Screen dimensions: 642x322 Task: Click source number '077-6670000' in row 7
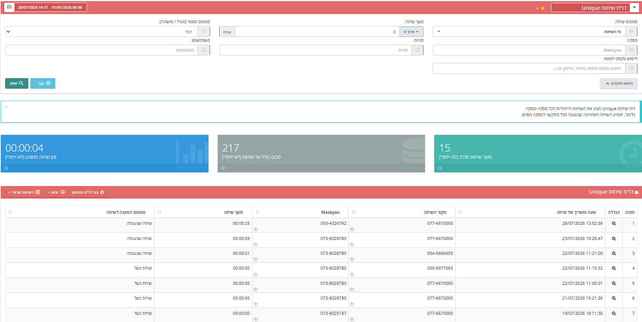pos(440,313)
